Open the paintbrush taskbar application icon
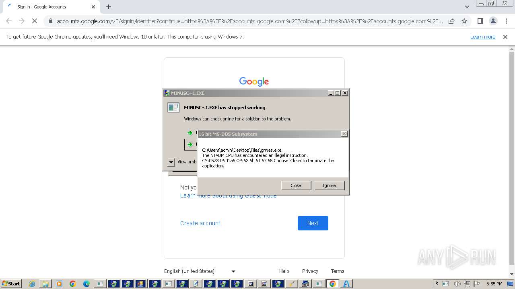The width and height of the screenshot is (515, 289). tap(292, 284)
